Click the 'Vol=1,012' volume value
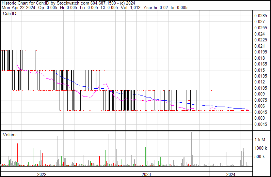 [131, 7]
